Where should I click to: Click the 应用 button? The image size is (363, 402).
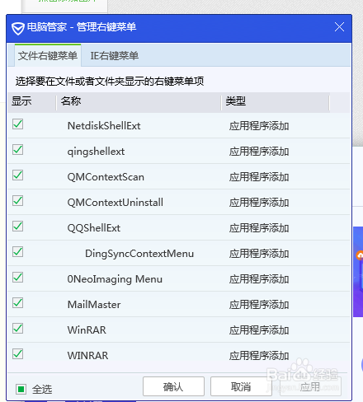click(x=310, y=386)
